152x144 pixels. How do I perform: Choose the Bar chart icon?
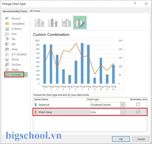coord(7,44)
